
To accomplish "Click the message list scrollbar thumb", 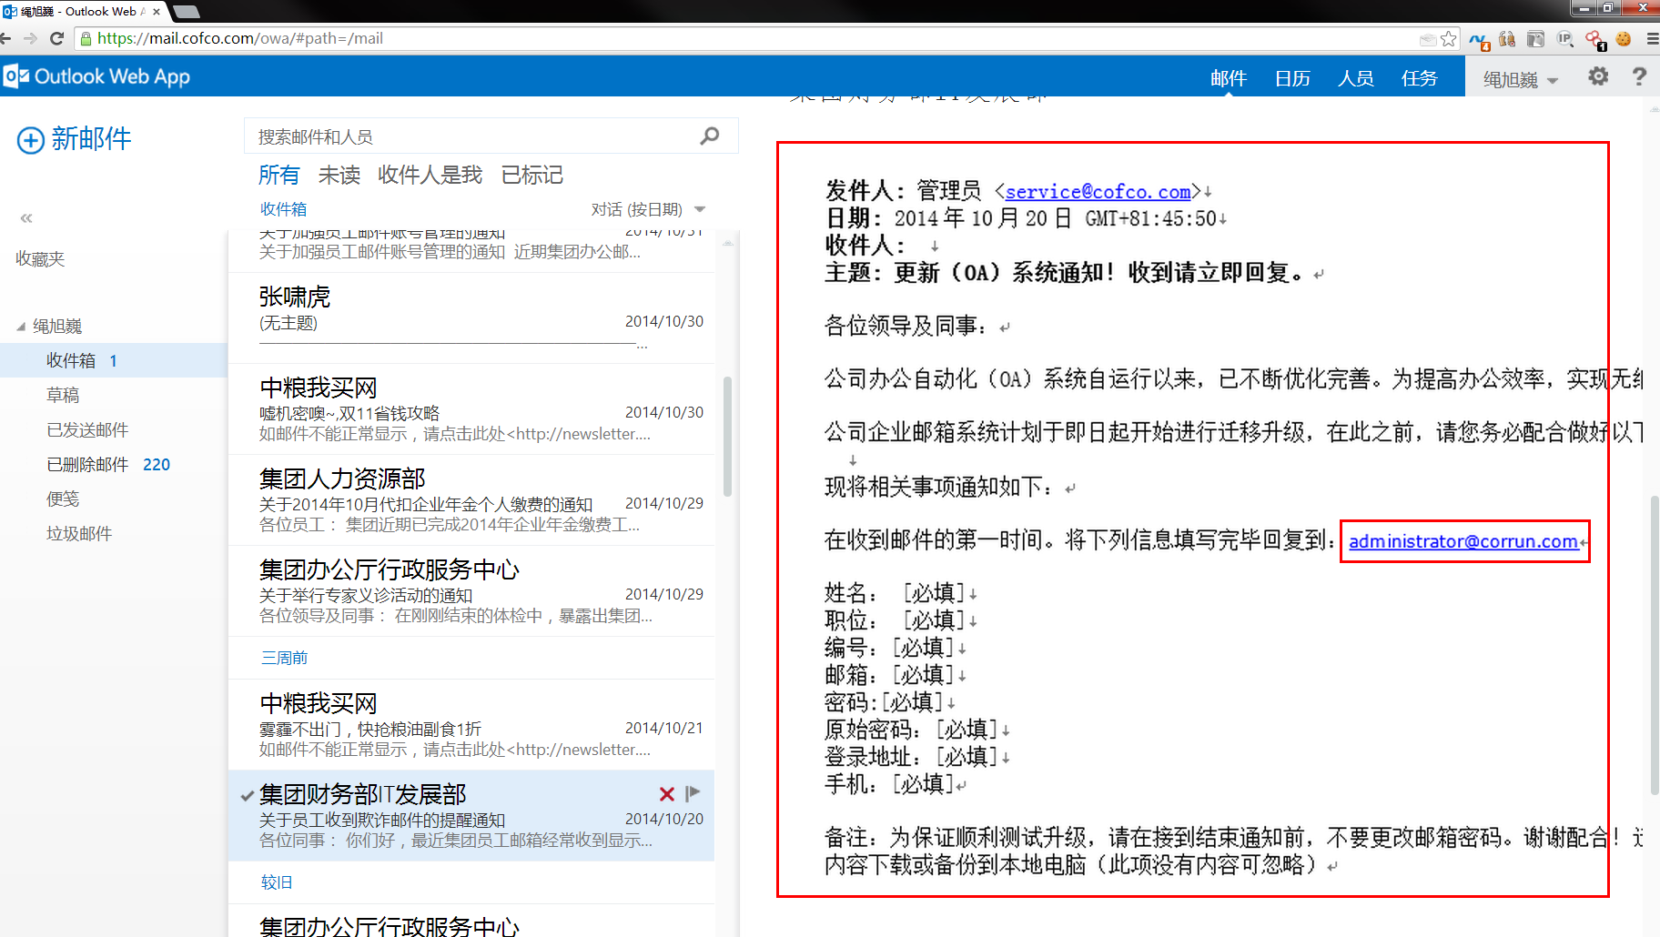I will click(x=727, y=437).
